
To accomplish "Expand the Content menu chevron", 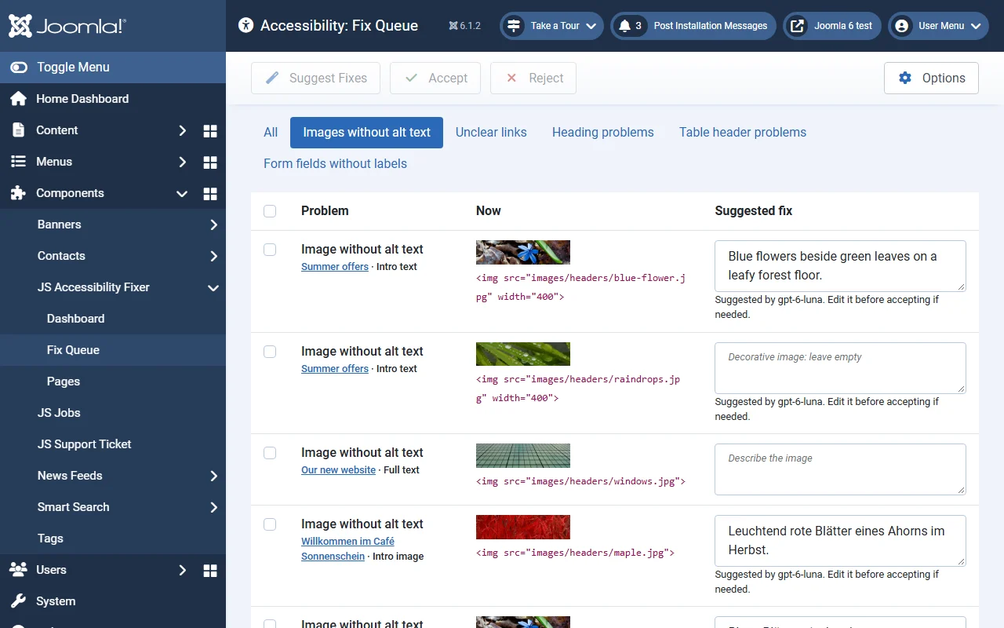I will click(x=182, y=130).
